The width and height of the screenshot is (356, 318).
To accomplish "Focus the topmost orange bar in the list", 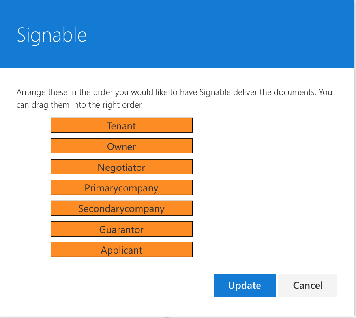I will 122,125.
